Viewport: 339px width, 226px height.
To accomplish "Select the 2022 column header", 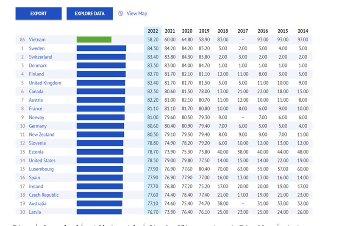I will tap(153, 31).
